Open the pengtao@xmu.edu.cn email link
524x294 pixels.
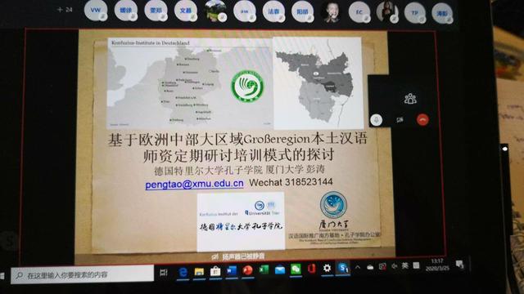click(x=194, y=184)
